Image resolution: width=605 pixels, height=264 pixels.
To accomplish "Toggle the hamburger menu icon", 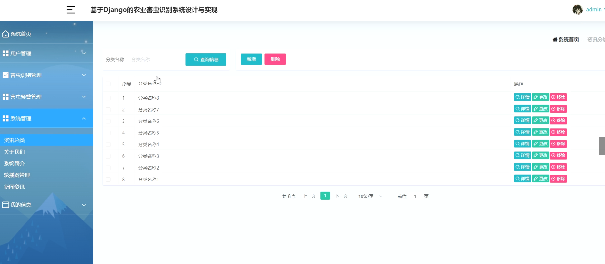I will tap(71, 10).
